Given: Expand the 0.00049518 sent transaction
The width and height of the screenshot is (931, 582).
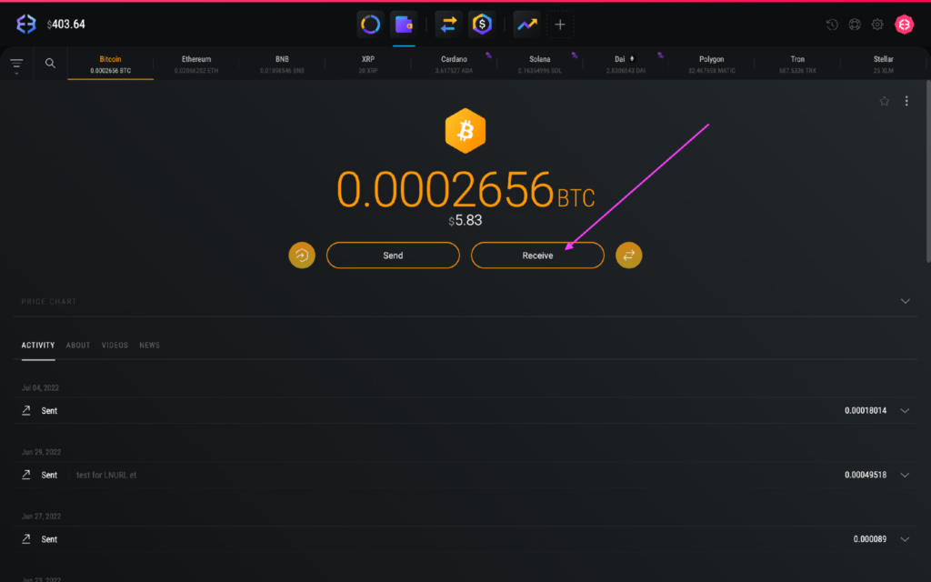Looking at the screenshot, I should coord(905,475).
